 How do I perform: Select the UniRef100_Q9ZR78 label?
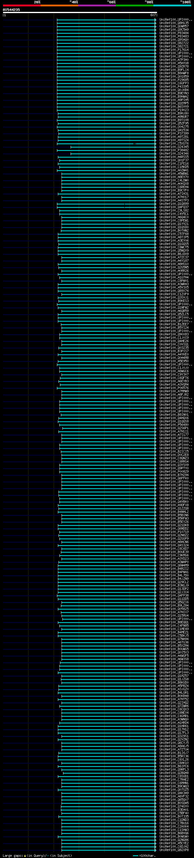pyautogui.click(x=174, y=66)
